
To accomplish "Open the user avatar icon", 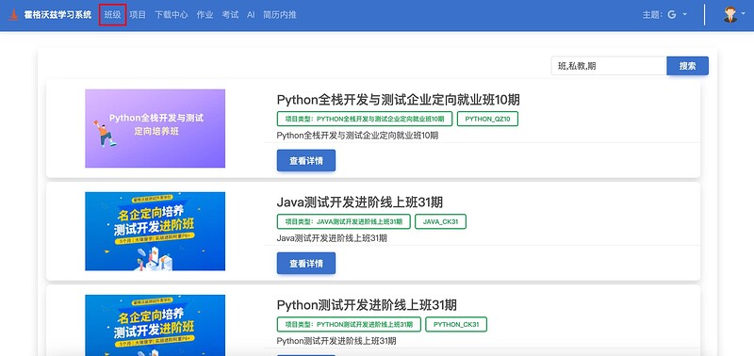I will [730, 15].
